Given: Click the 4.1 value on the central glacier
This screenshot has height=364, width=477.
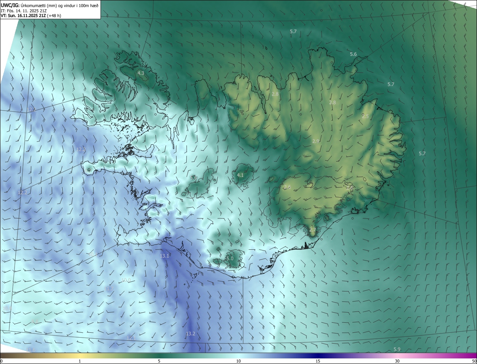Looking at the screenshot, I should click(240, 175).
